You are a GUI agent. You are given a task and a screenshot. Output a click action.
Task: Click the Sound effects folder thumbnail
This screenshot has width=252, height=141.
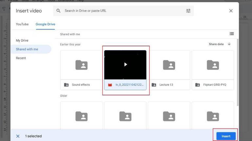point(81,65)
